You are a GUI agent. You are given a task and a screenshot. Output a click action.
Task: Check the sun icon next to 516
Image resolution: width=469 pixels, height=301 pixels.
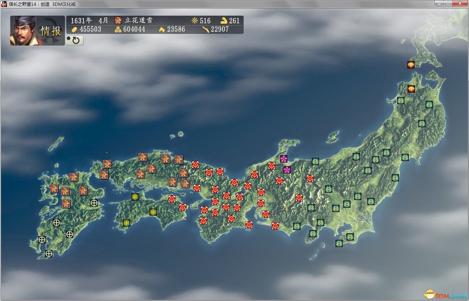194,21
